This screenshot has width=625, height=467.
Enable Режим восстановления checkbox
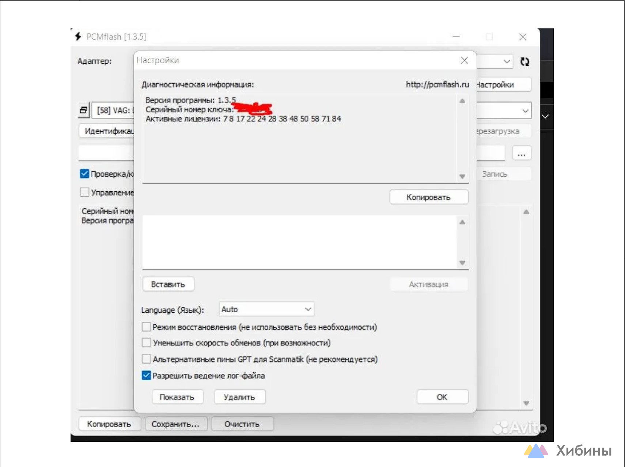[146, 327]
